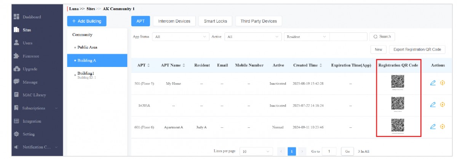Click the orange reset icon for 1#205A row
Image resolution: width=457 pixels, height=159 pixels.
click(x=443, y=105)
